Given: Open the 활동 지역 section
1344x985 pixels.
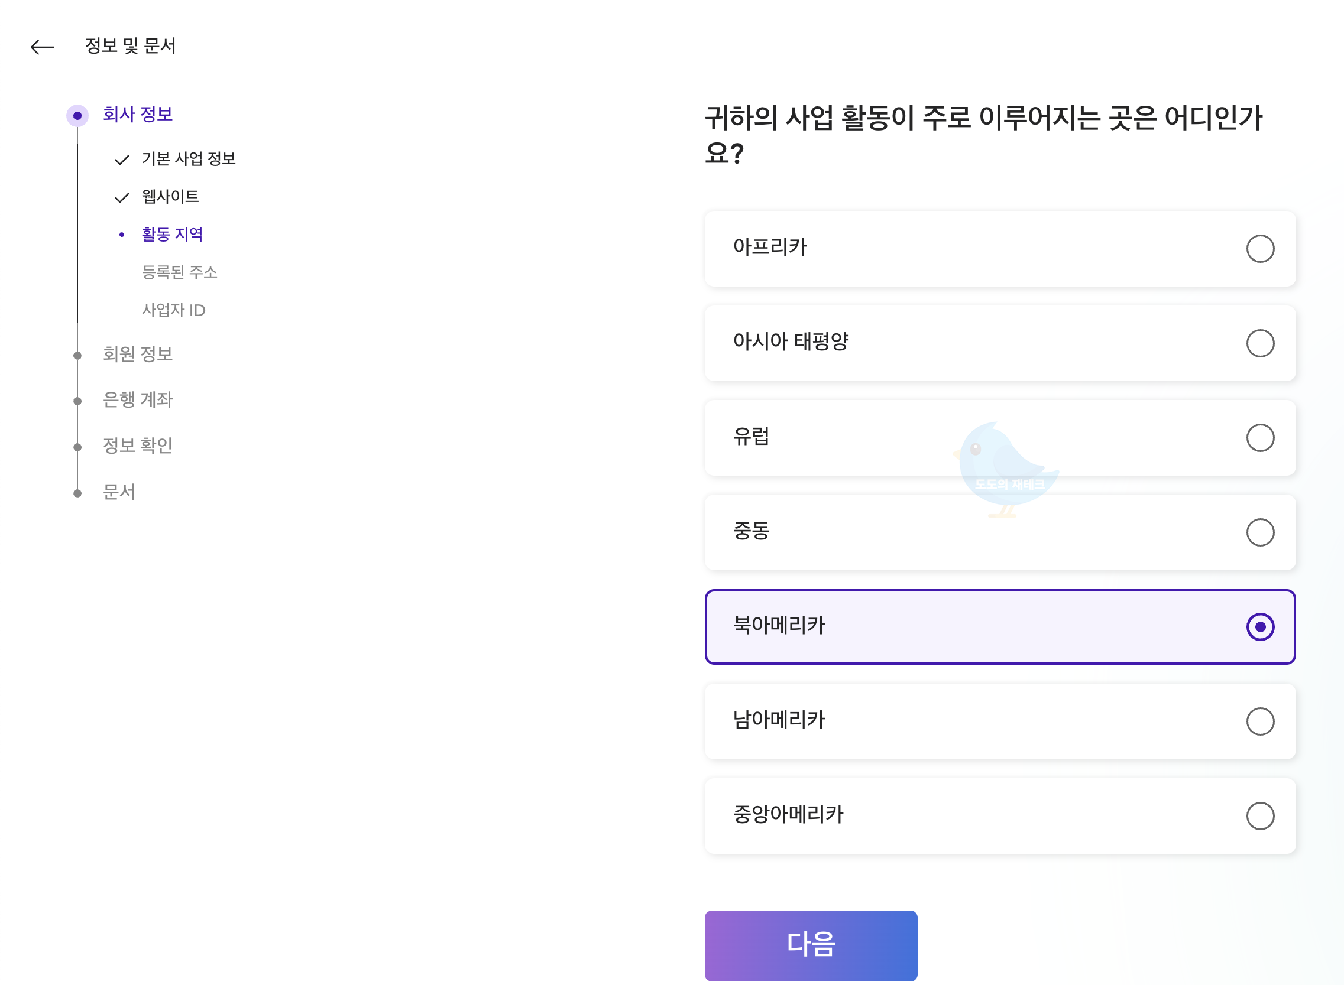Looking at the screenshot, I should (x=173, y=235).
